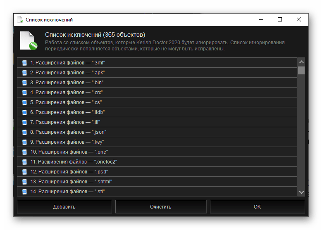Click the icon beside the ".one" entry

[x=24, y=152]
